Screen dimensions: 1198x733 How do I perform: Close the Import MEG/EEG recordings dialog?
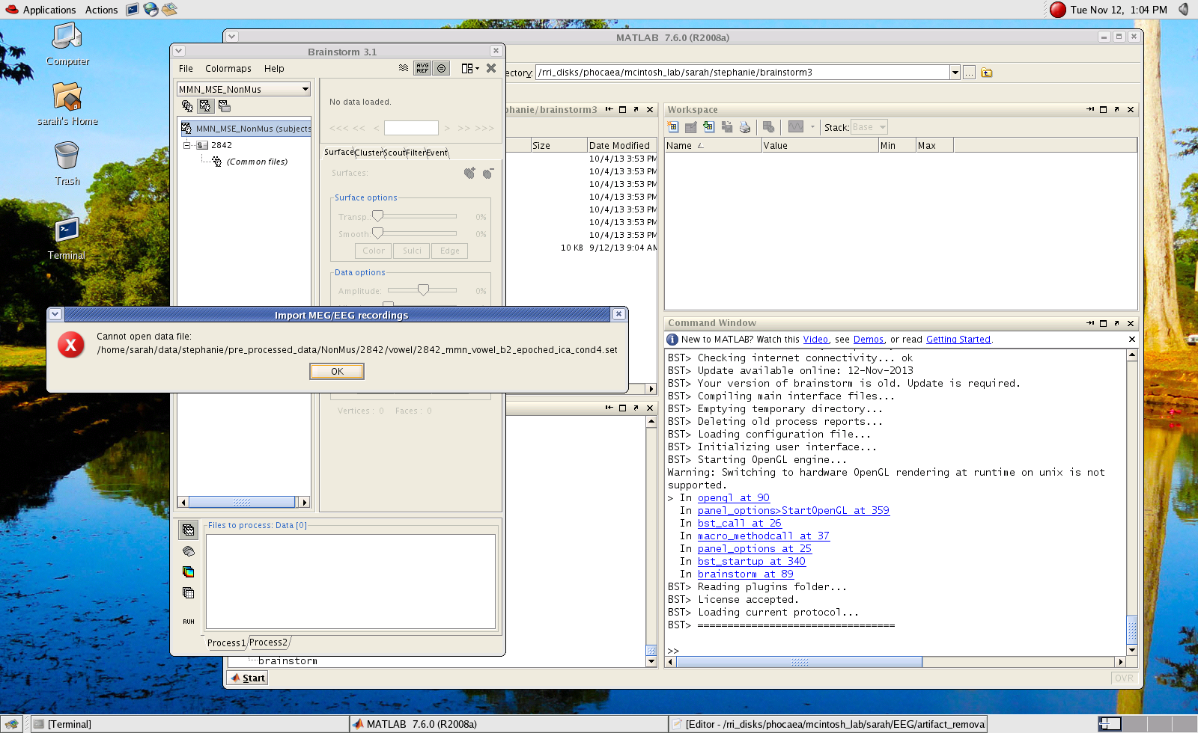point(618,314)
